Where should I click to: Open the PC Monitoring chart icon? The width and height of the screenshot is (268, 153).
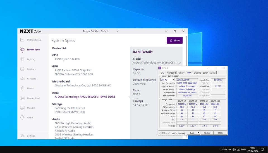[22, 40]
